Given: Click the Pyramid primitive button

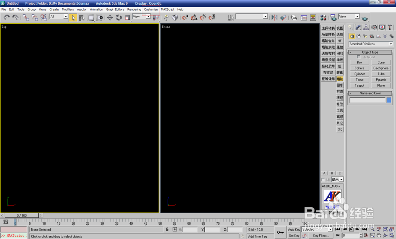Looking at the screenshot, I should pyautogui.click(x=381, y=80).
